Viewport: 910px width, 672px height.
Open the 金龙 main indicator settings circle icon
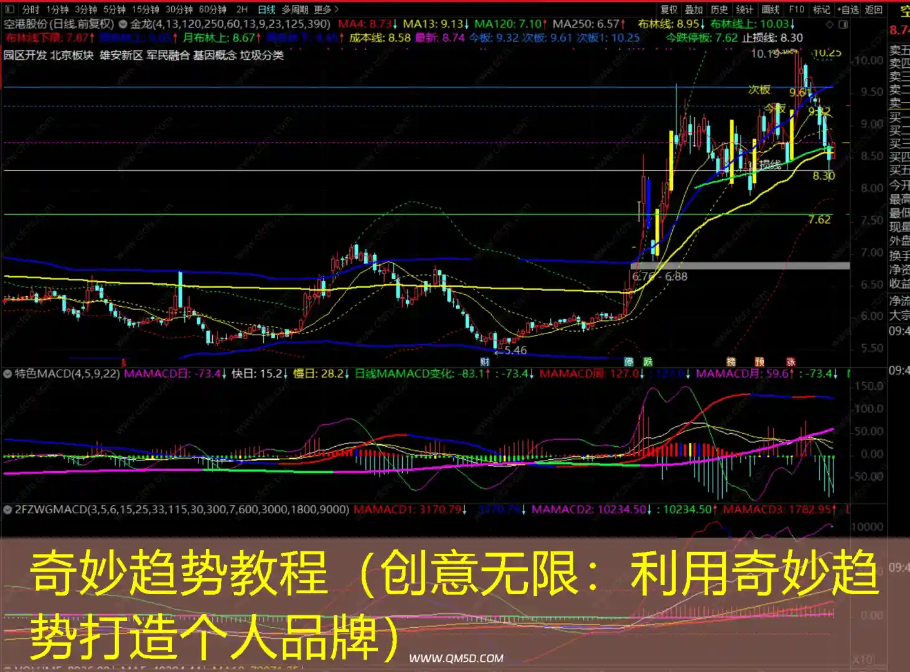[x=123, y=24]
